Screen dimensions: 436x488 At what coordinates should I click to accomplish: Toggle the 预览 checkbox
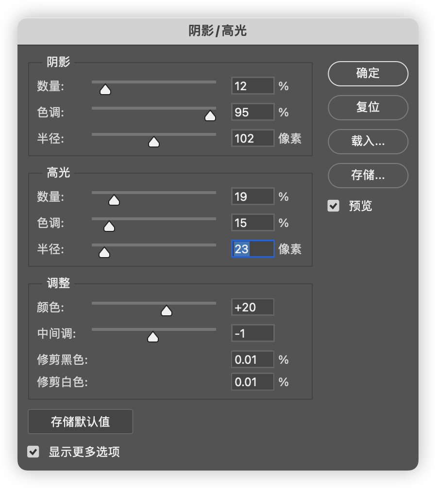pos(333,206)
